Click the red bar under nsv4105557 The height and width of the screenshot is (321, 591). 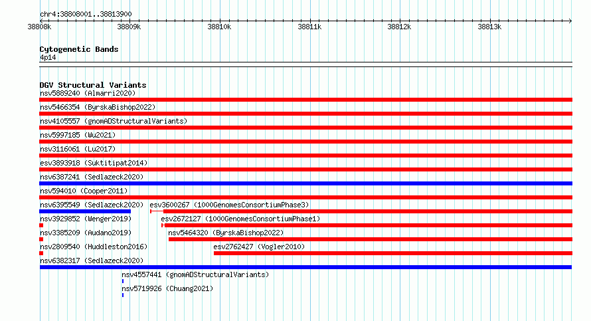point(305,128)
